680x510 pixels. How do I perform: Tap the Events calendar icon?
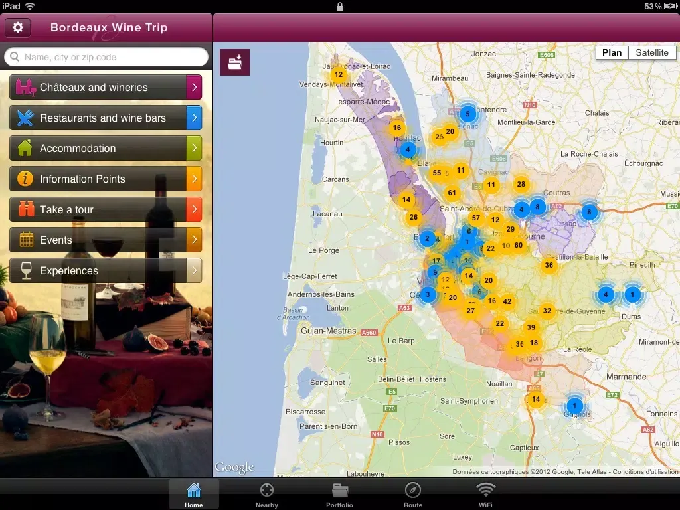pyautogui.click(x=26, y=239)
